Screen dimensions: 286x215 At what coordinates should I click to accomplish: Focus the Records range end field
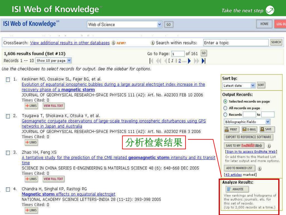click(x=268, y=114)
